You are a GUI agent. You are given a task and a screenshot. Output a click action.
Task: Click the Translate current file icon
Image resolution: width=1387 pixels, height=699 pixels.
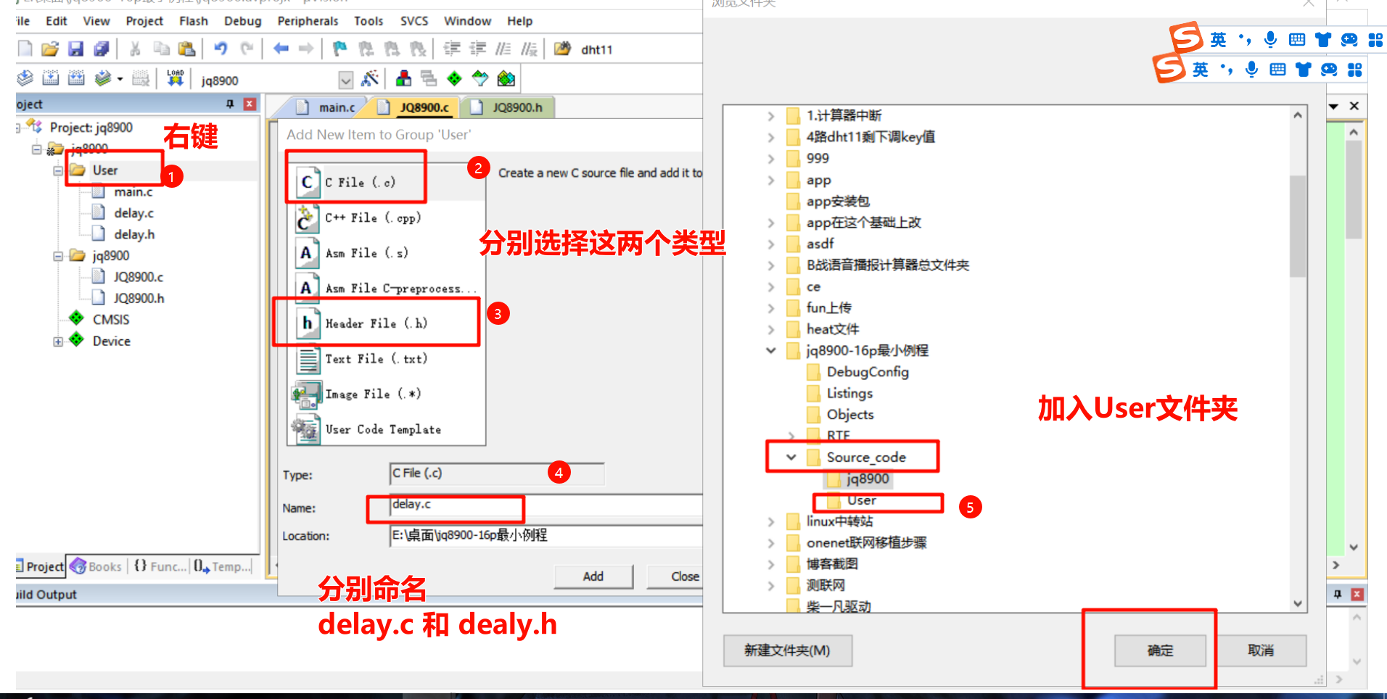pyautogui.click(x=25, y=78)
